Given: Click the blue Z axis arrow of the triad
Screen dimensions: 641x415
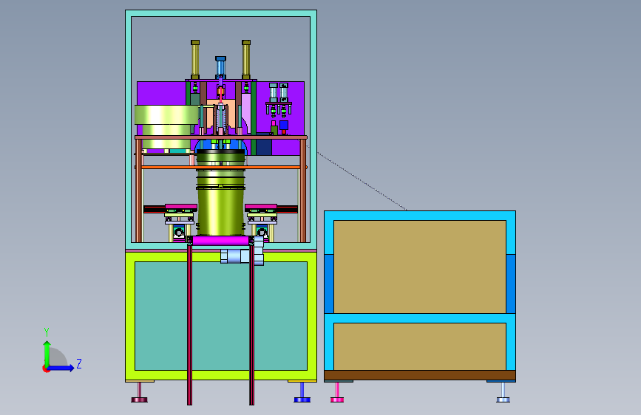Looking at the screenshot, I should tap(61, 368).
